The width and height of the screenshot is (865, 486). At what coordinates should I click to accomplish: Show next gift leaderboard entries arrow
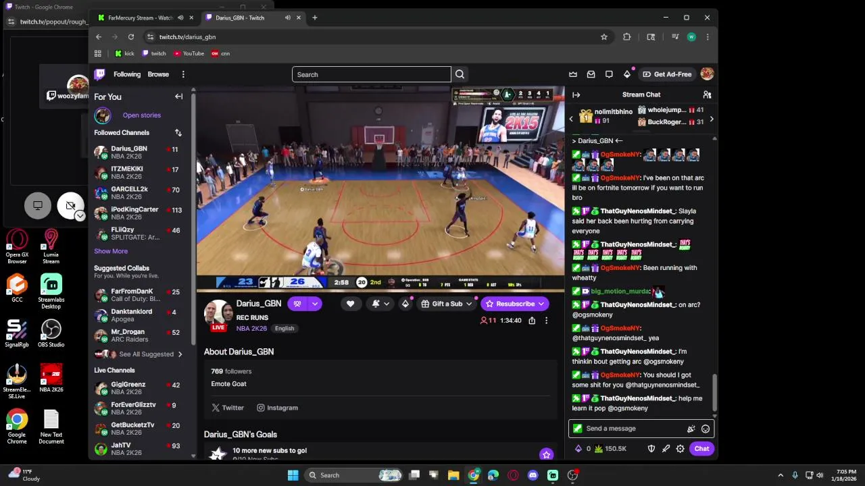tap(711, 119)
